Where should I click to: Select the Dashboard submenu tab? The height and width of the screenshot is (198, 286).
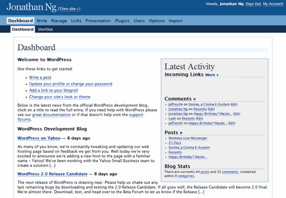23,29
